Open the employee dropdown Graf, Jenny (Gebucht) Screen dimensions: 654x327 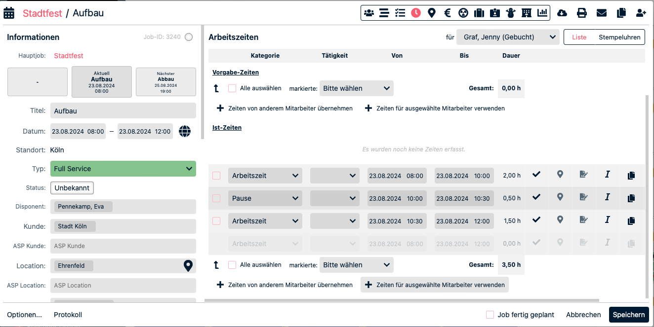pyautogui.click(x=508, y=37)
